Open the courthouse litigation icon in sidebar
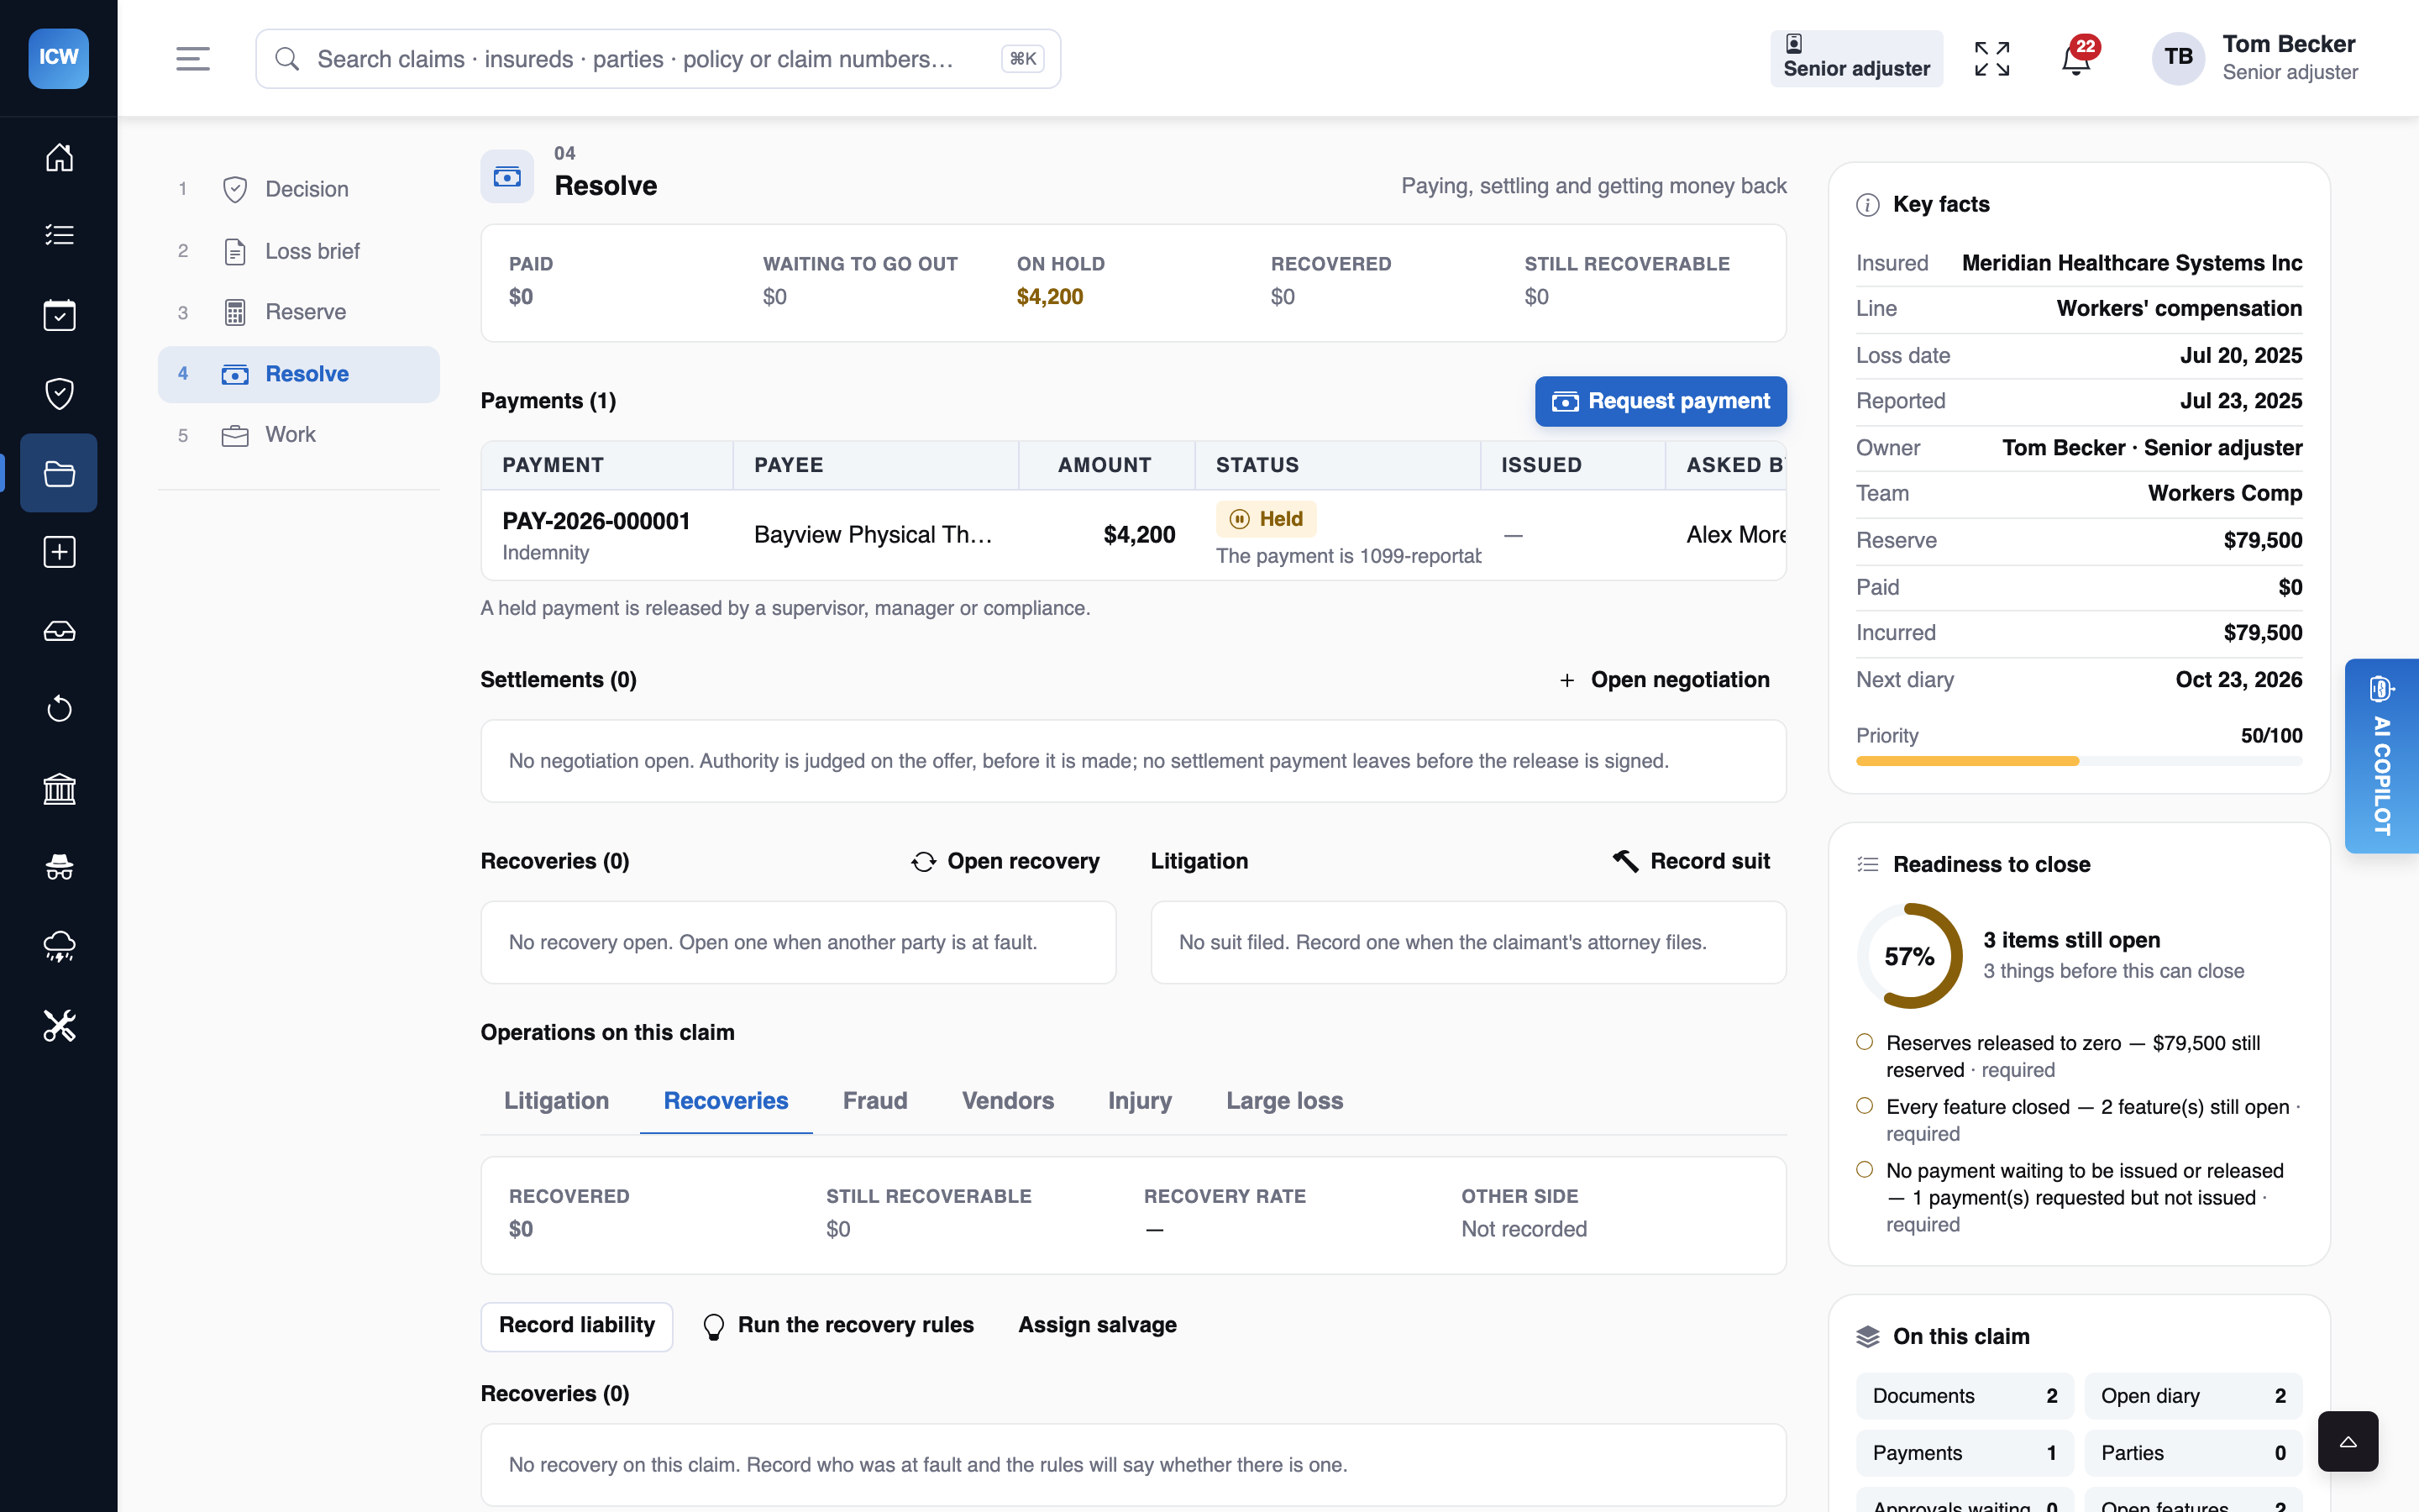Viewport: 2419px width, 1512px height. [59, 789]
